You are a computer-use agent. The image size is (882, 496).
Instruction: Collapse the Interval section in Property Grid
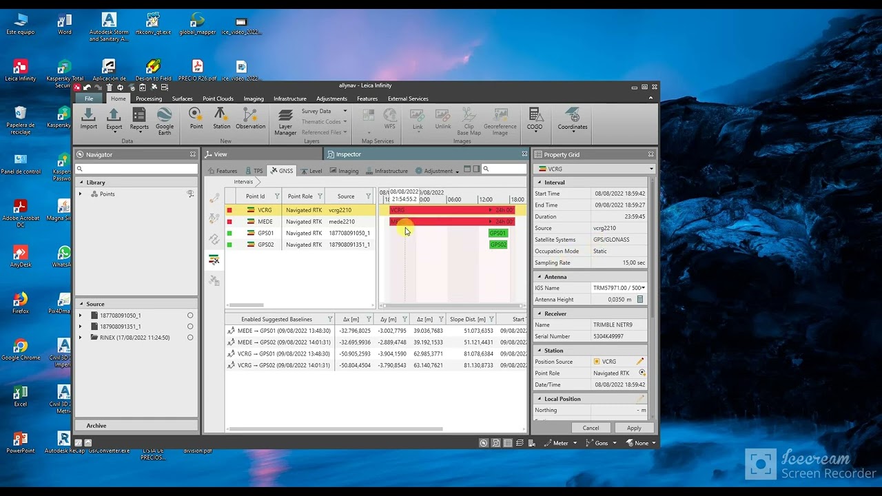tap(540, 183)
